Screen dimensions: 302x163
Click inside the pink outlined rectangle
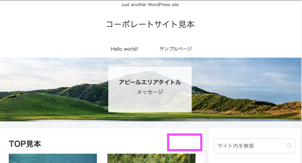[x=185, y=142]
